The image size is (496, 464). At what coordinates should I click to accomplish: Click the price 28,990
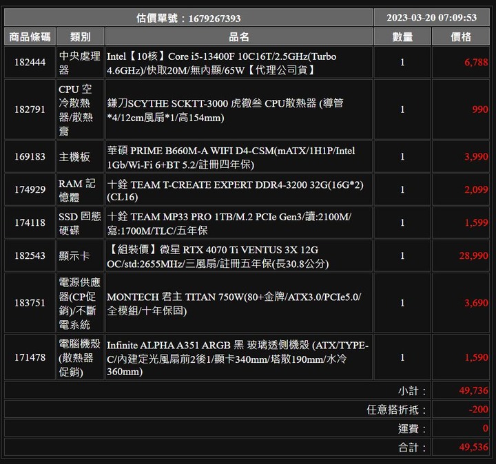(473, 255)
